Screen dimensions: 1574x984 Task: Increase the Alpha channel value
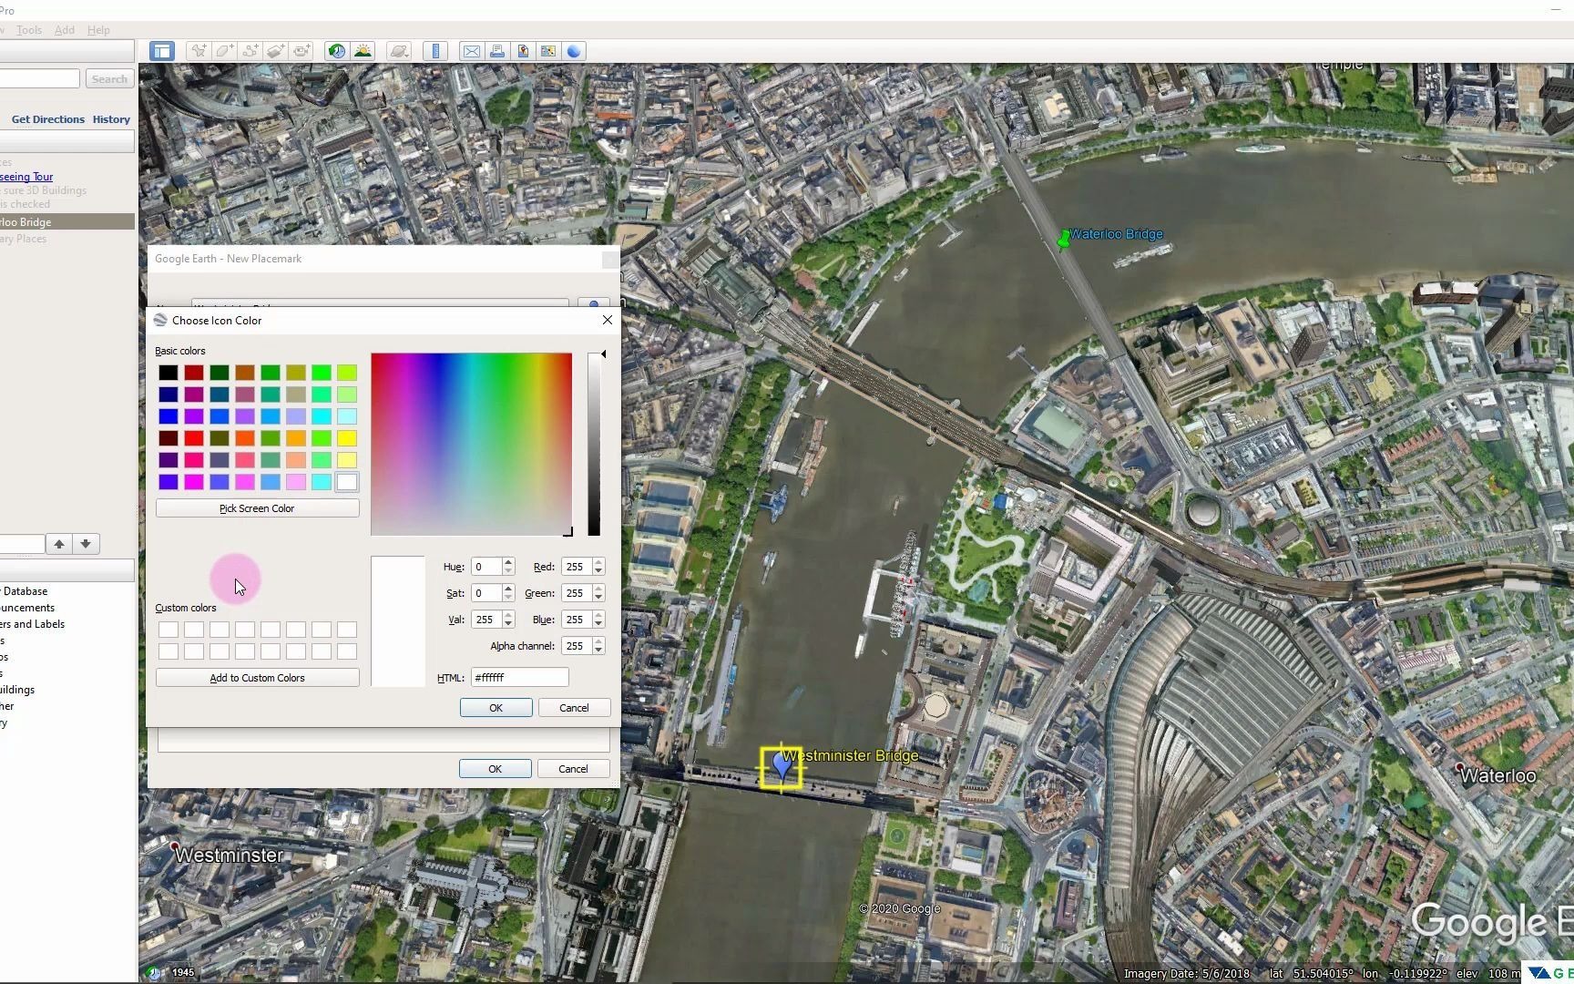pos(598,641)
